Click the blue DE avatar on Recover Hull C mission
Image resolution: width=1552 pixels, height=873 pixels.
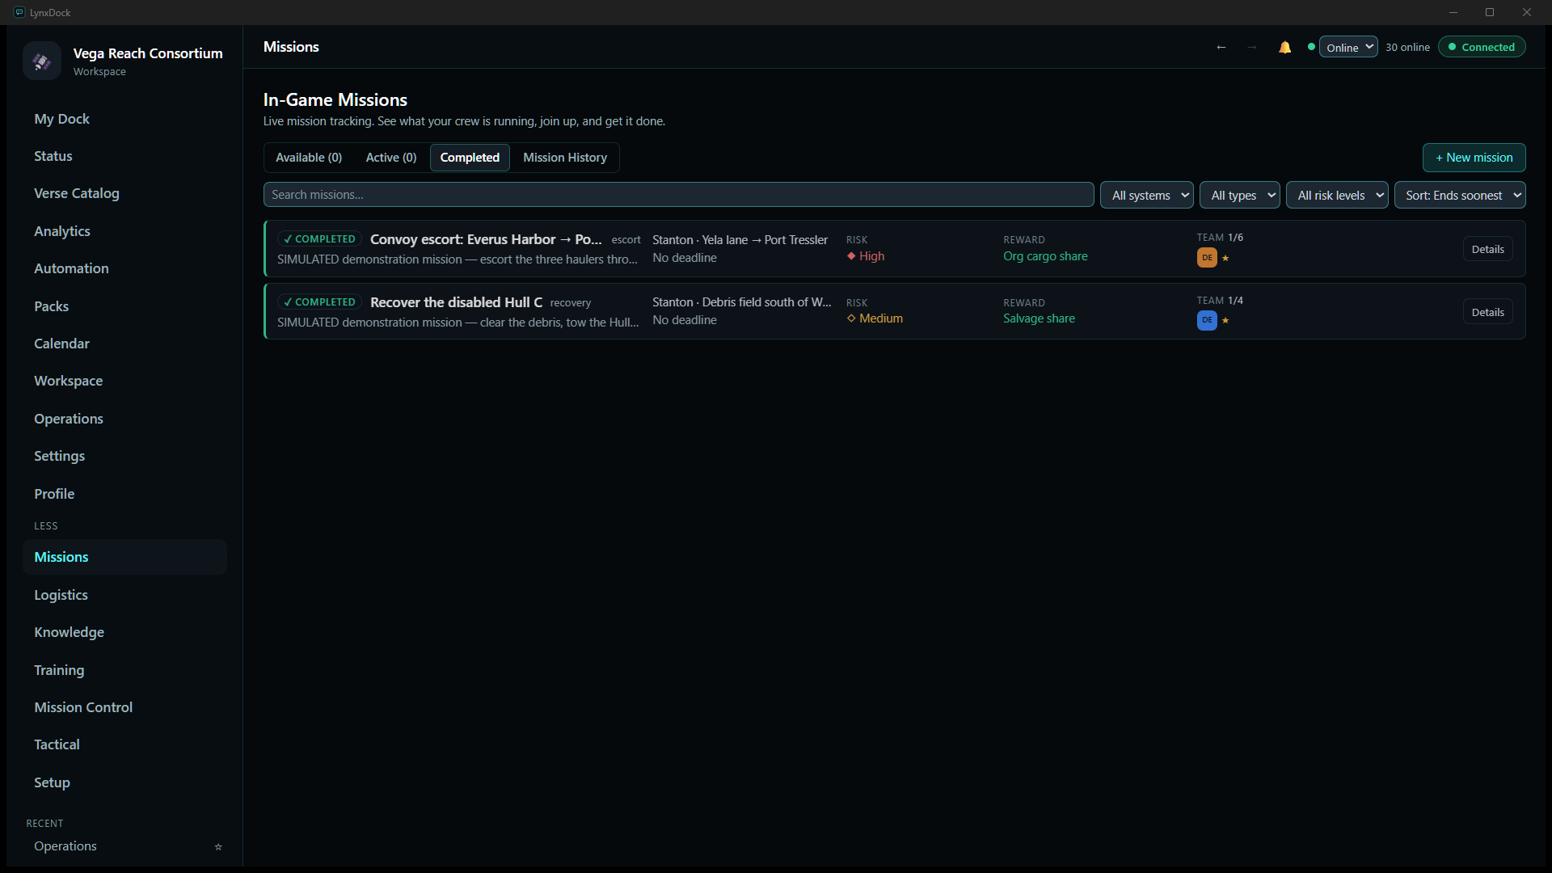[x=1207, y=320]
